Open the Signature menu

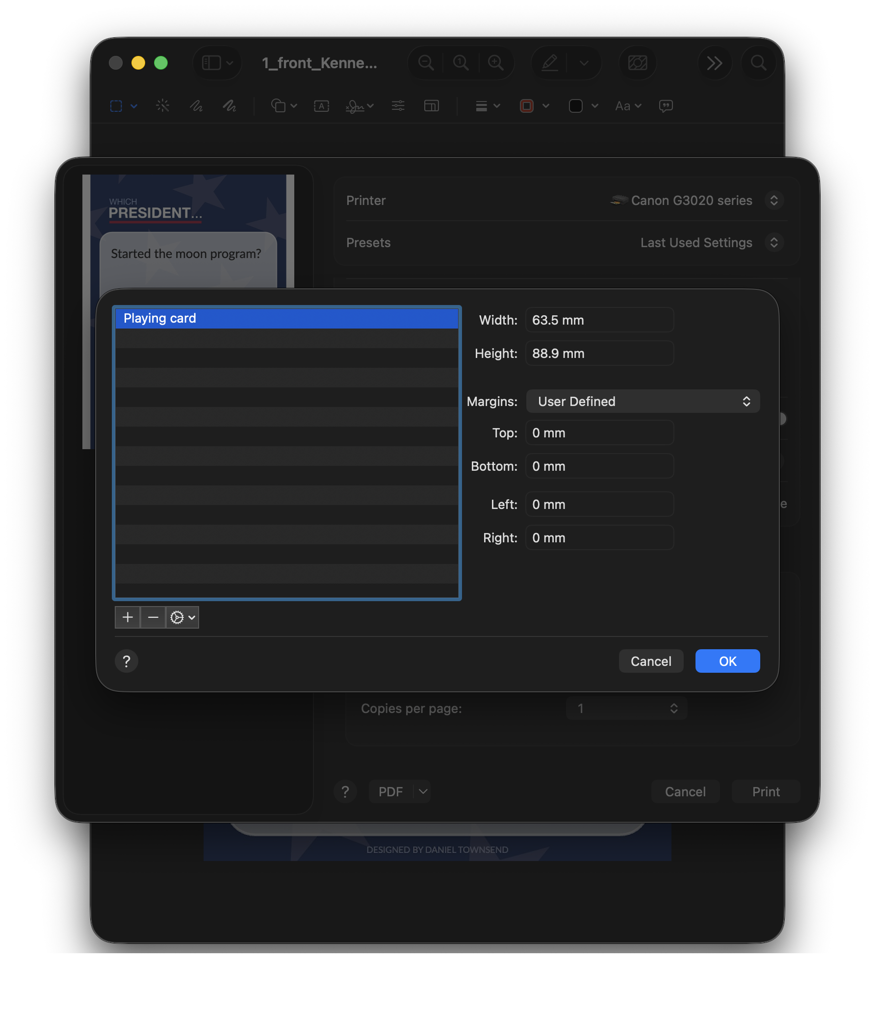[x=360, y=106]
